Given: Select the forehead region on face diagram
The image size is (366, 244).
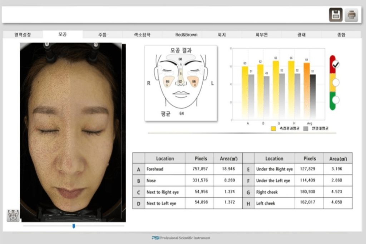Looking at the screenshot, I should pos(180,59).
